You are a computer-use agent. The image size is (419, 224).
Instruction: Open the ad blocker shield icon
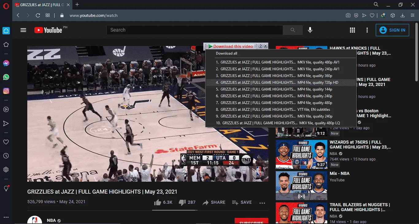(x=356, y=15)
